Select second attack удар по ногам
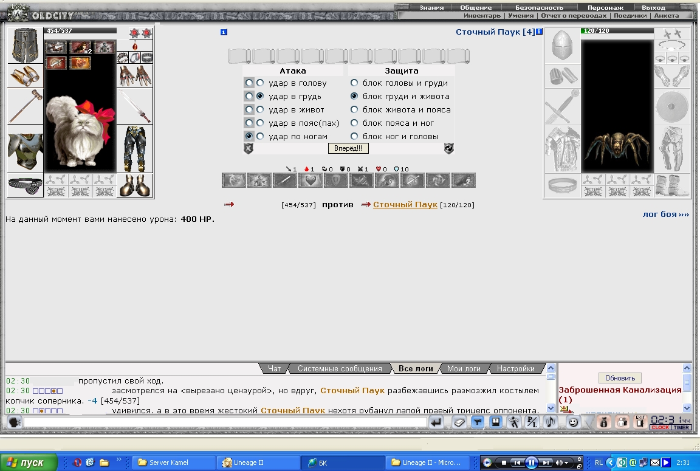Viewport: 700px width, 471px height. 260,136
